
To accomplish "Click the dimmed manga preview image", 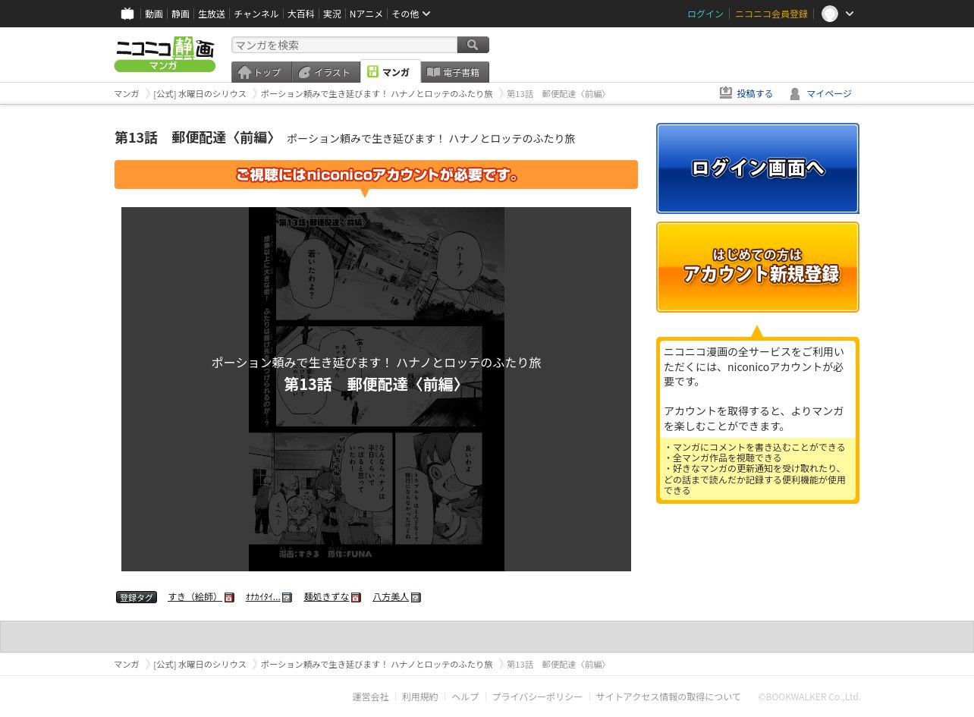I will click(376, 389).
